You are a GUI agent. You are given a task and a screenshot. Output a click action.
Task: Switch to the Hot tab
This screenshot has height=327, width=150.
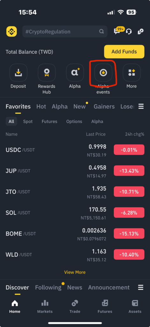point(41,107)
